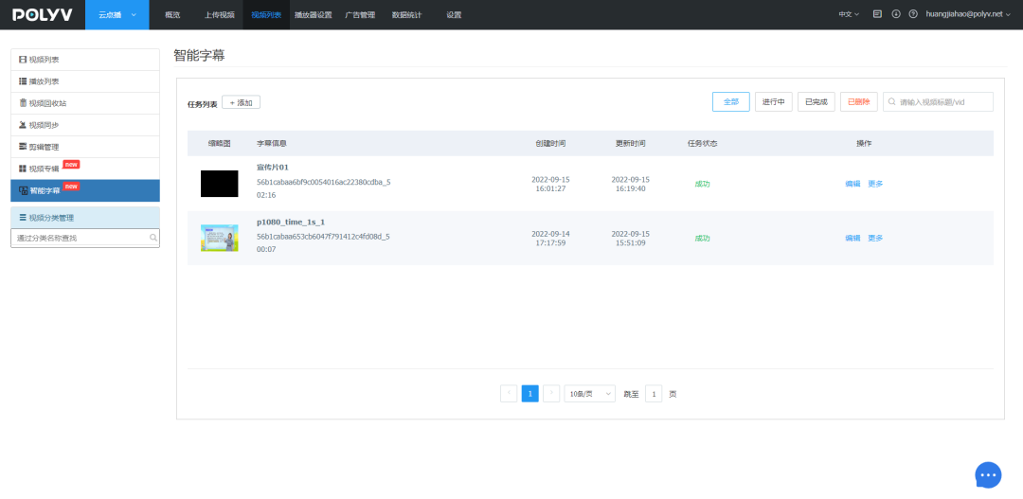Filter tasks by 全部
Viewport: 1023px width, 499px height.
(730, 102)
